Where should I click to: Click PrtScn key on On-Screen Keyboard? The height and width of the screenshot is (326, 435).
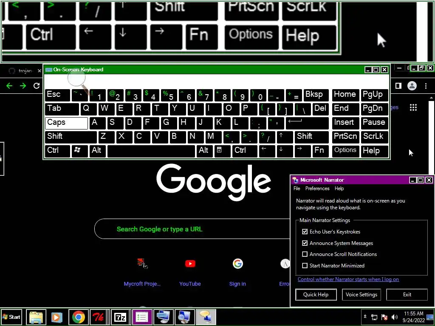345,137
